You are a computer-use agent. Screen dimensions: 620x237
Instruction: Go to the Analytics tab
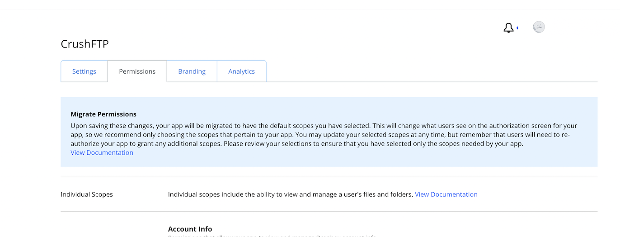coord(242,71)
